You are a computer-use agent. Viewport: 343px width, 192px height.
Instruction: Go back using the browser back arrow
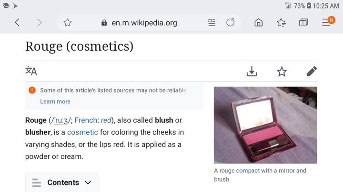pos(17,22)
